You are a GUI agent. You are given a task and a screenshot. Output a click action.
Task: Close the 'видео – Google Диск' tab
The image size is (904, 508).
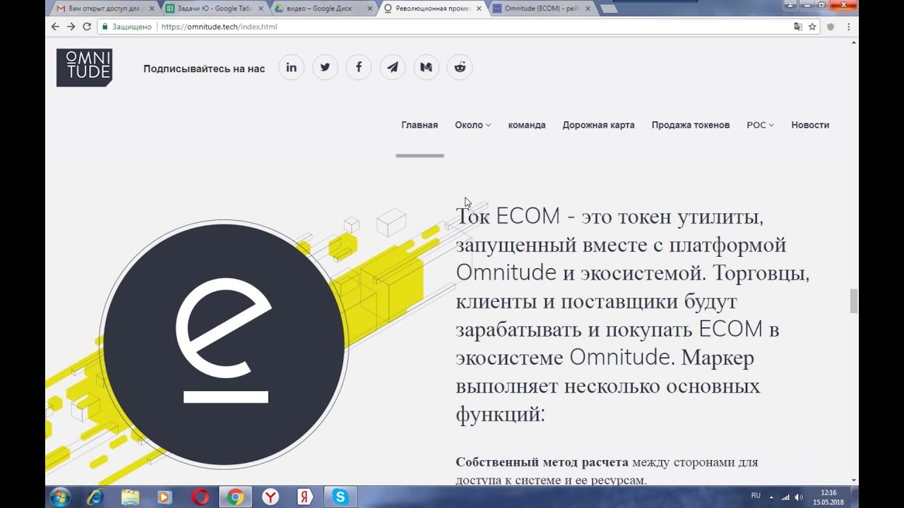[x=369, y=8]
